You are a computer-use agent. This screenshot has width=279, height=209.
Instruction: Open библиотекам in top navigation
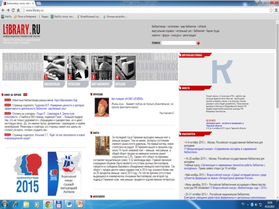click(159, 26)
